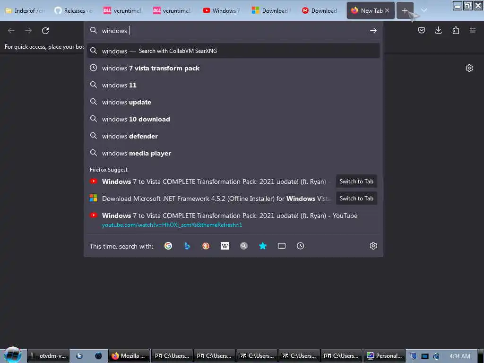Search bookmarks using star icon
Image resolution: width=484 pixels, height=363 pixels.
point(263,246)
